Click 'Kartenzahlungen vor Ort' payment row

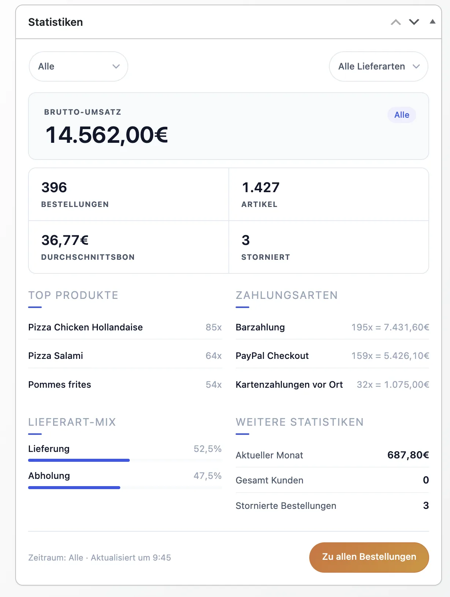click(x=332, y=385)
